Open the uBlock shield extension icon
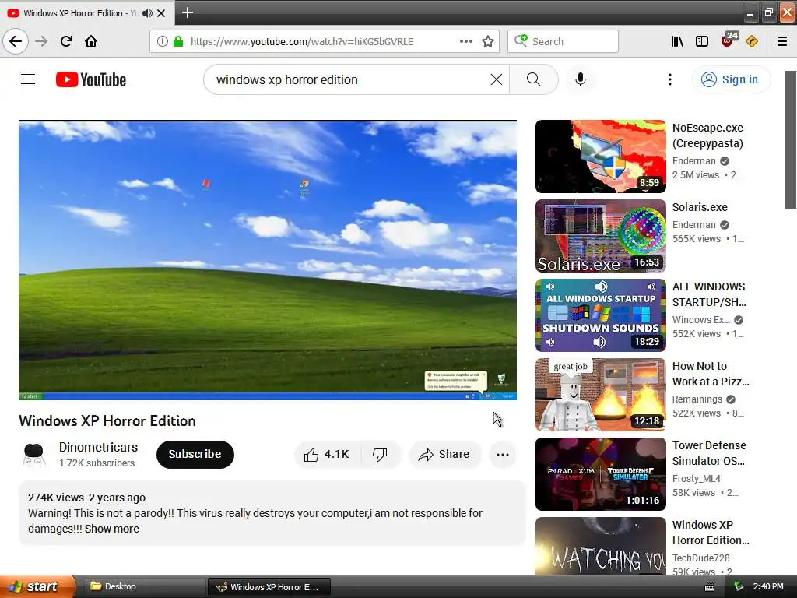Viewport: 797px width, 598px height. (x=729, y=40)
